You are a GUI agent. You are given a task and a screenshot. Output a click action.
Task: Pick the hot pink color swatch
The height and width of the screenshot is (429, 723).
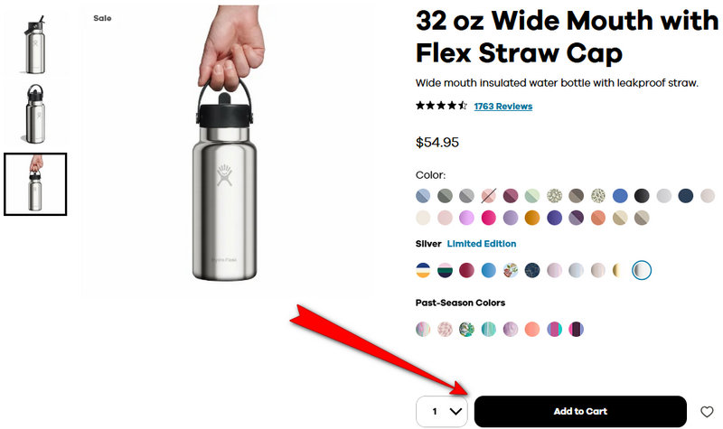click(x=489, y=218)
